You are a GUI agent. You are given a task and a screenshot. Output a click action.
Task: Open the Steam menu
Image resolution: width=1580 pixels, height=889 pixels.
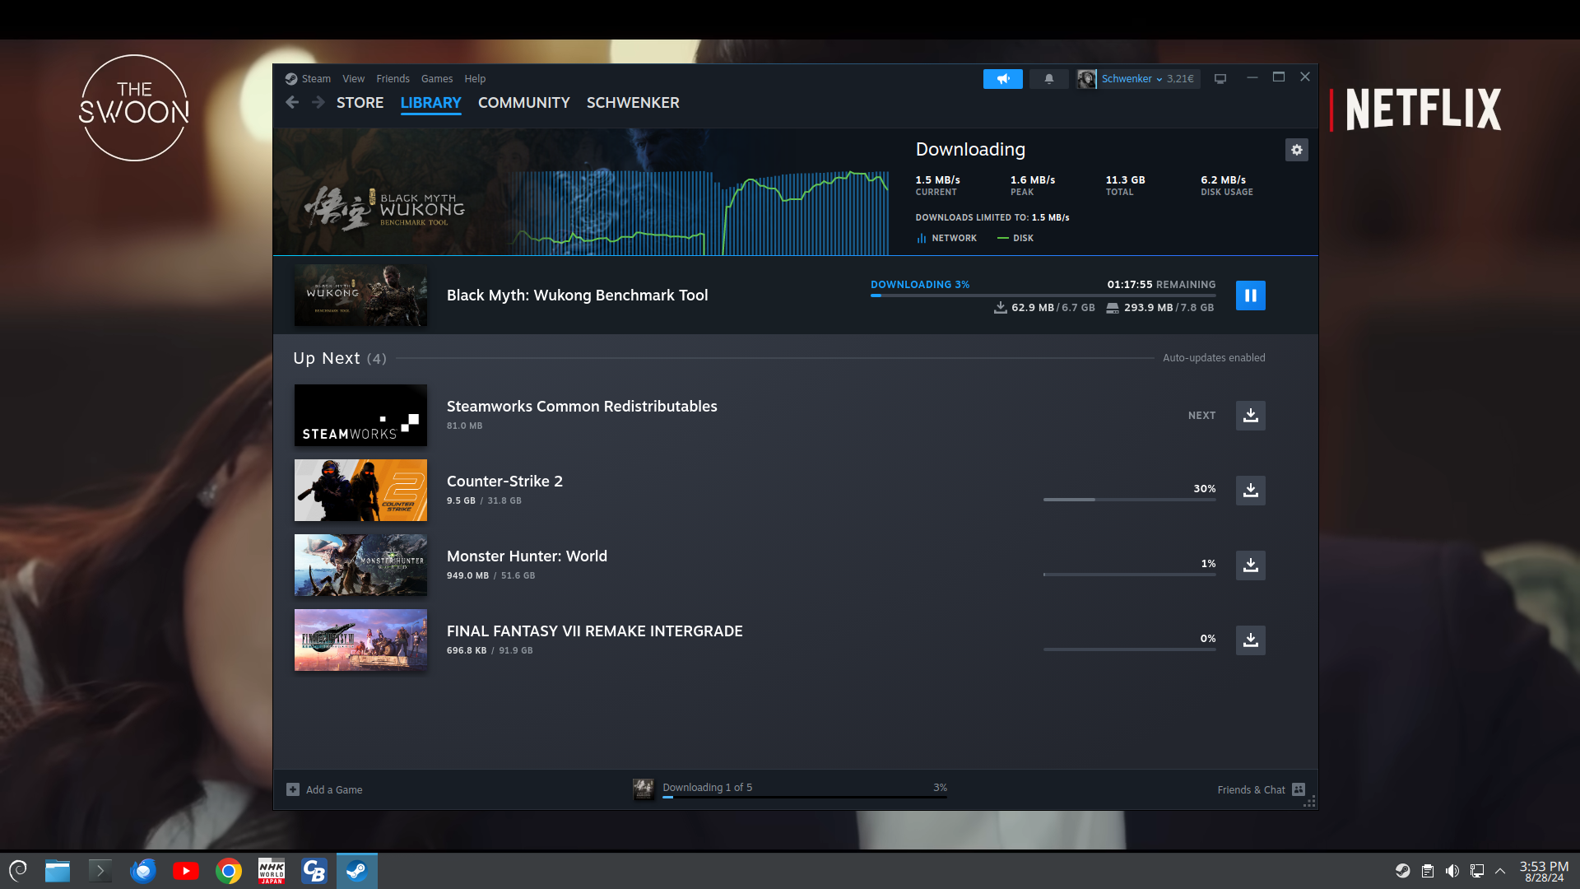(315, 79)
